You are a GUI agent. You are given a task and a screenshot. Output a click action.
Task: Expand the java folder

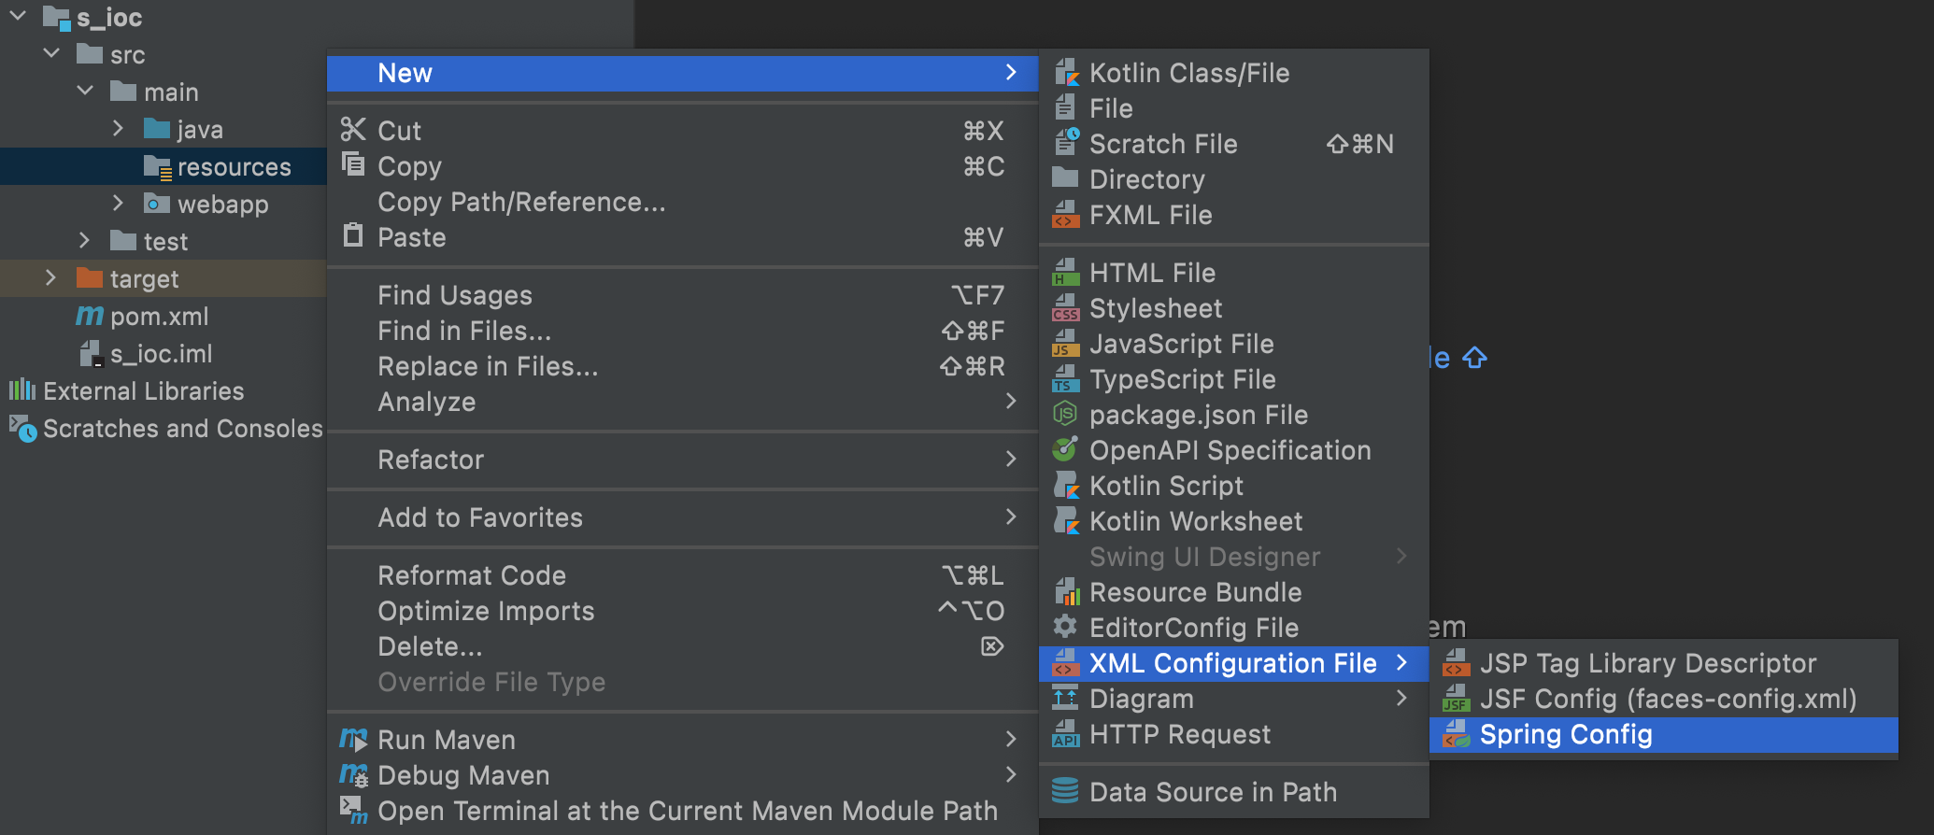click(118, 129)
